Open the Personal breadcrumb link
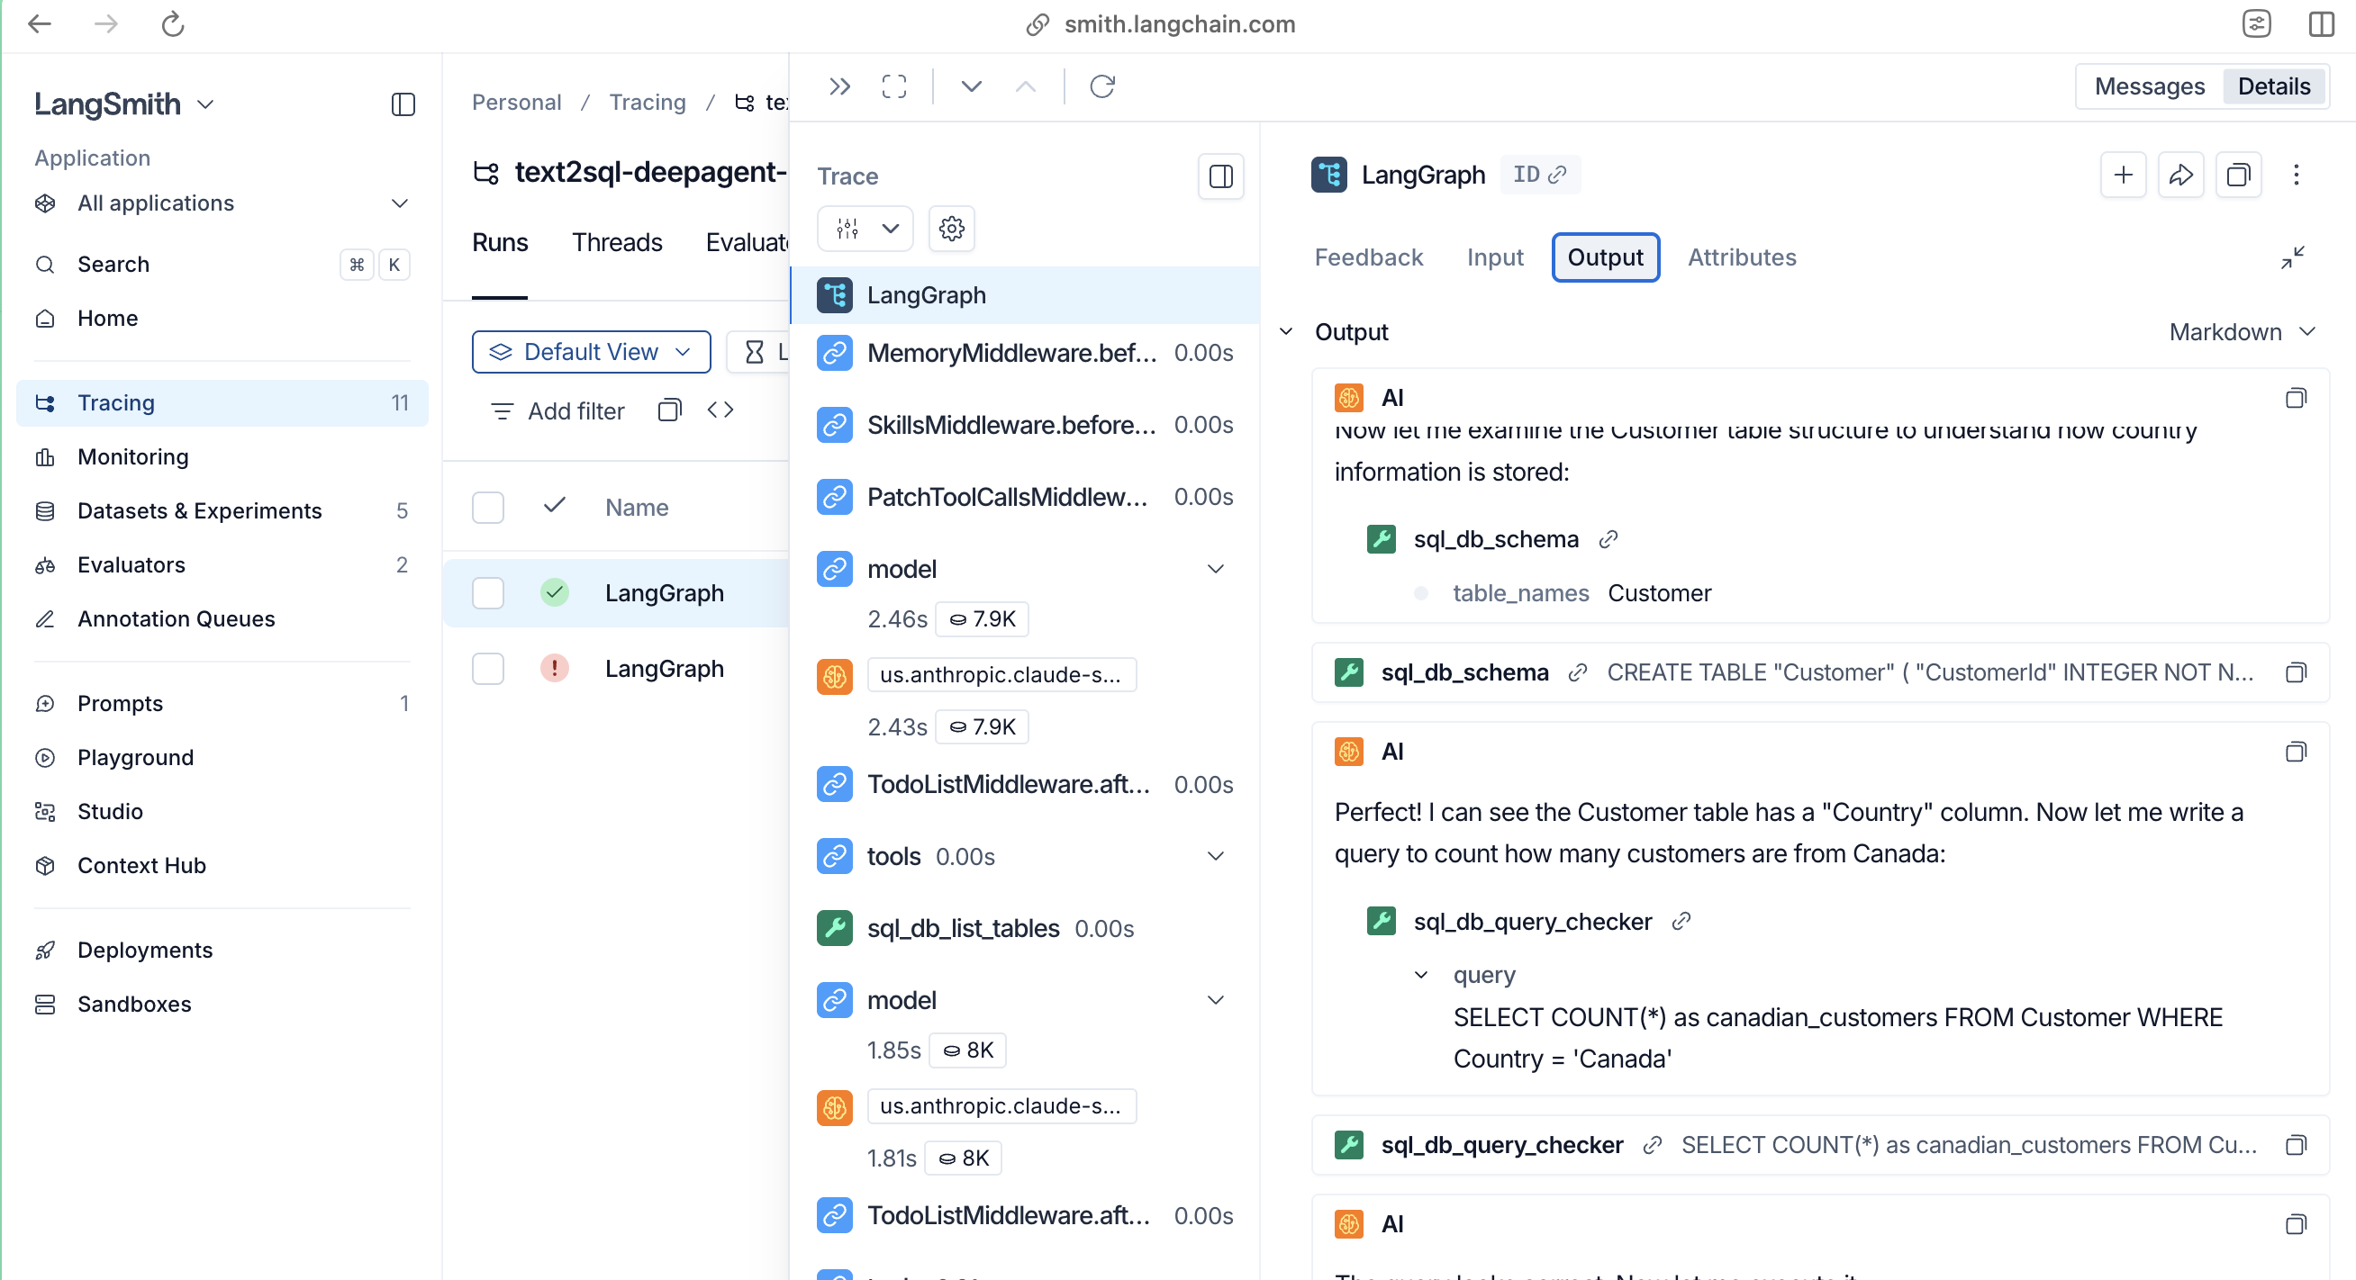Screen dimensions: 2356x1280 pos(517,103)
